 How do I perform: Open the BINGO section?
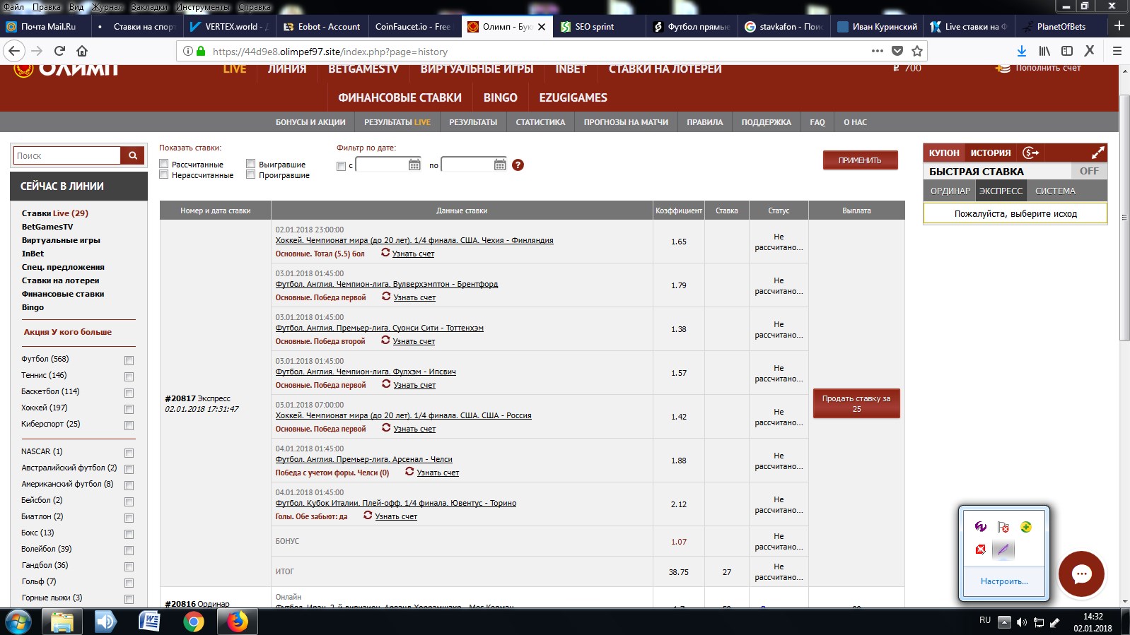500,97
